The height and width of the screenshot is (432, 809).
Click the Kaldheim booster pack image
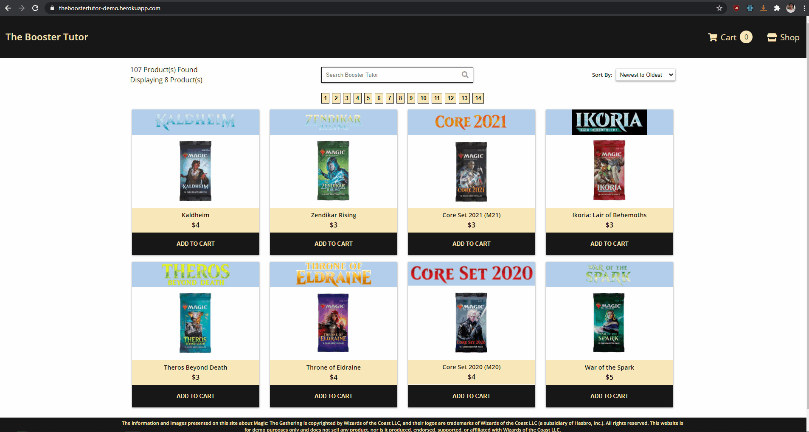195,171
